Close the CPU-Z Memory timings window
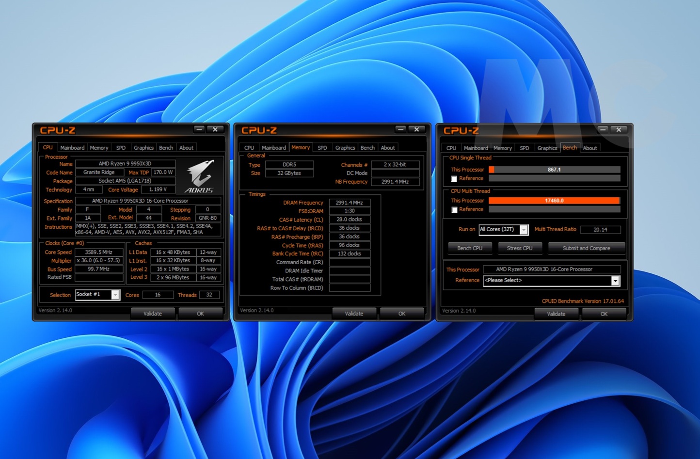 click(x=416, y=129)
